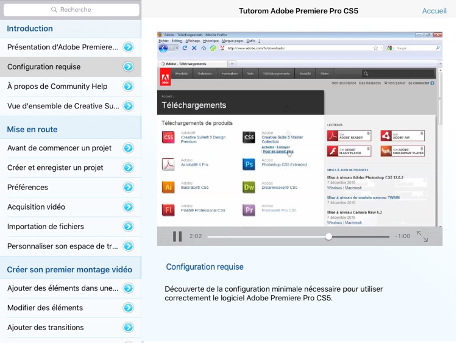Screen dimensions: 457x343
Task: Open the new tab plus button in video
Action: pyautogui.click(x=232, y=63)
